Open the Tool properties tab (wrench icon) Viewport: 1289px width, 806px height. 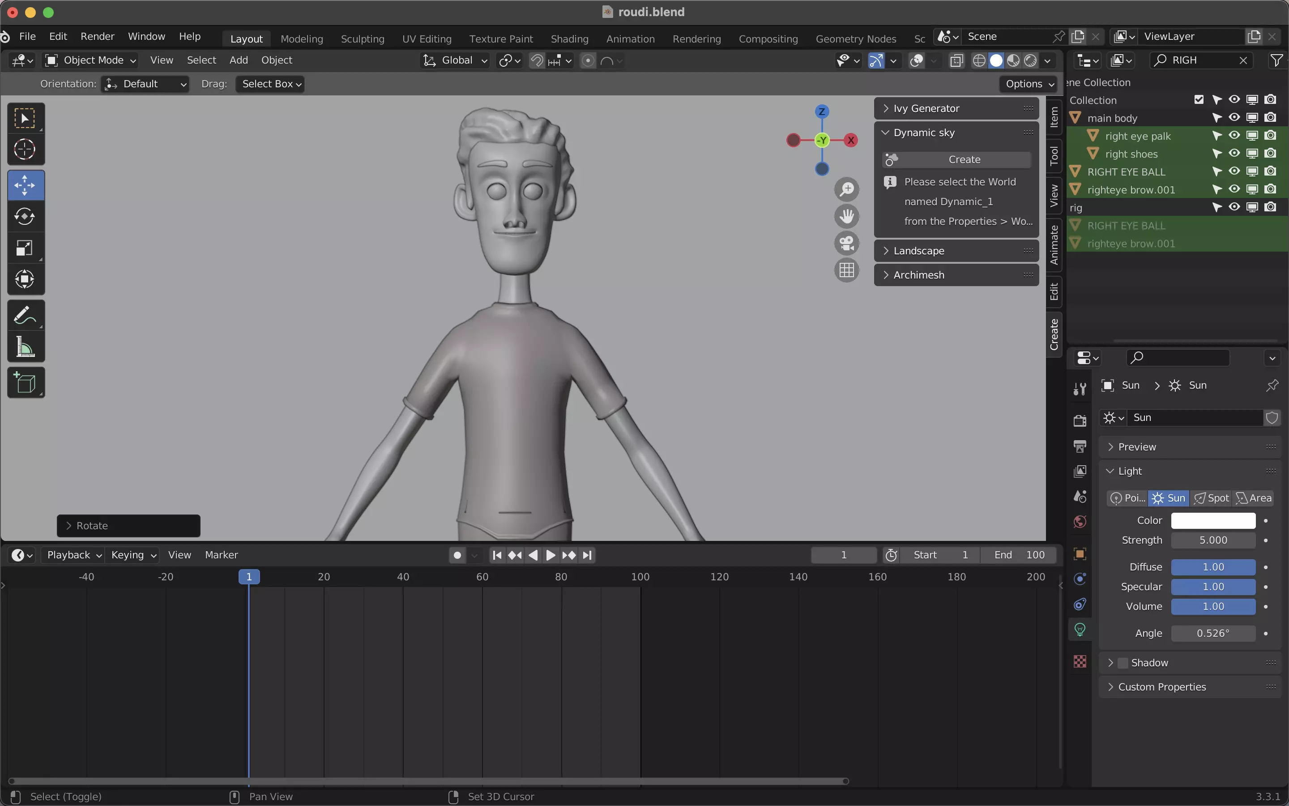tap(1080, 389)
